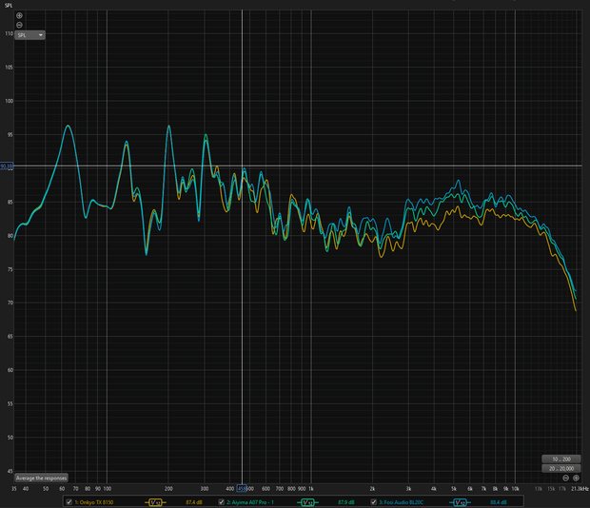Click the yellow smoothing icon for Onkyo trace
The width and height of the screenshot is (590, 508).
point(155,502)
